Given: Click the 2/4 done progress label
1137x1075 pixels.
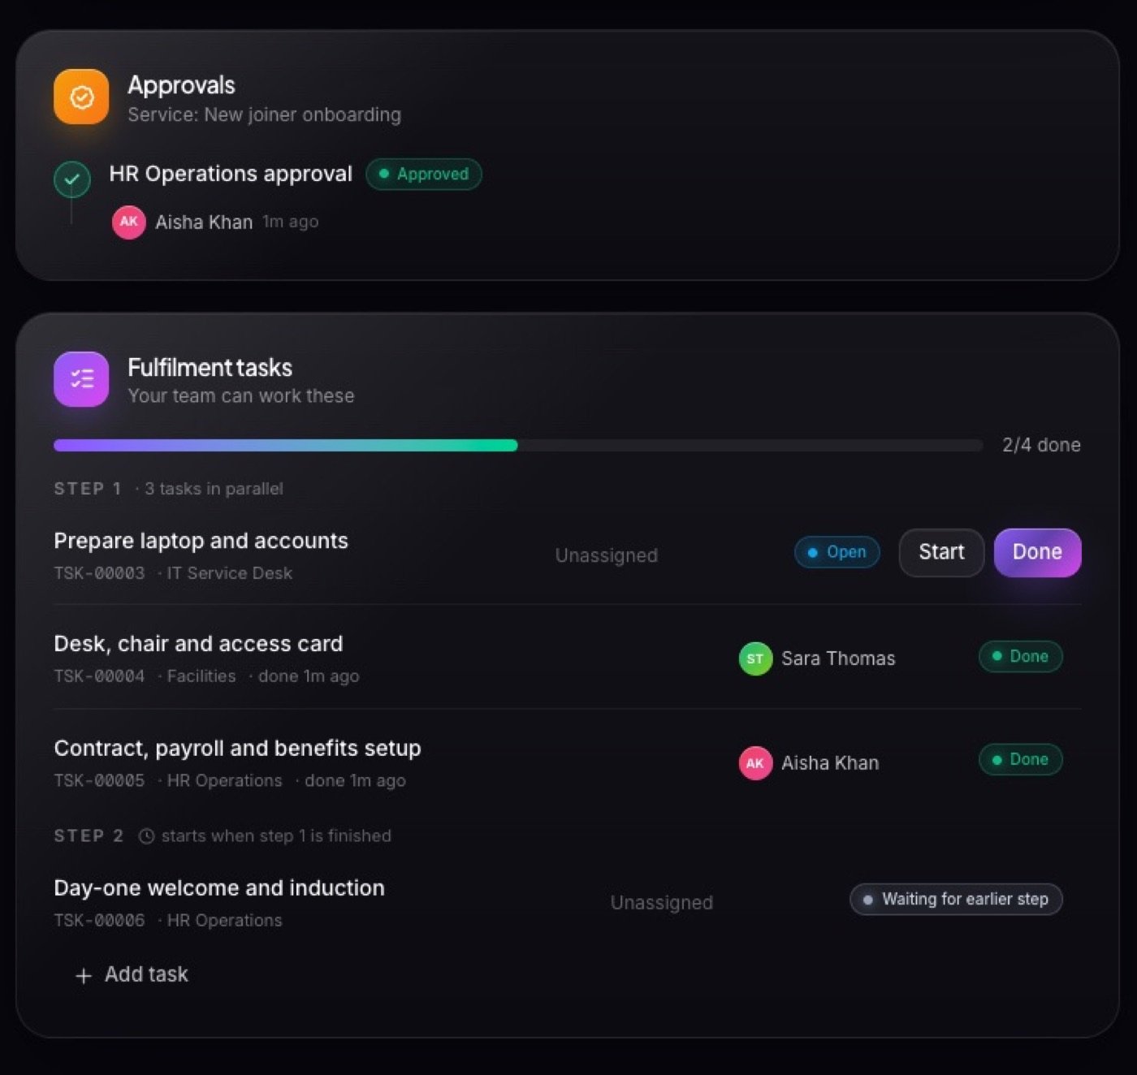Looking at the screenshot, I should (x=1041, y=445).
